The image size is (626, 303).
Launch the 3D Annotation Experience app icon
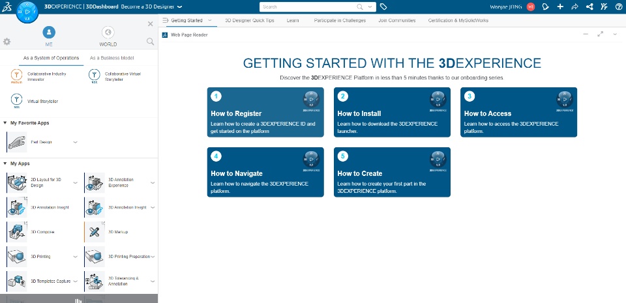[x=95, y=182]
